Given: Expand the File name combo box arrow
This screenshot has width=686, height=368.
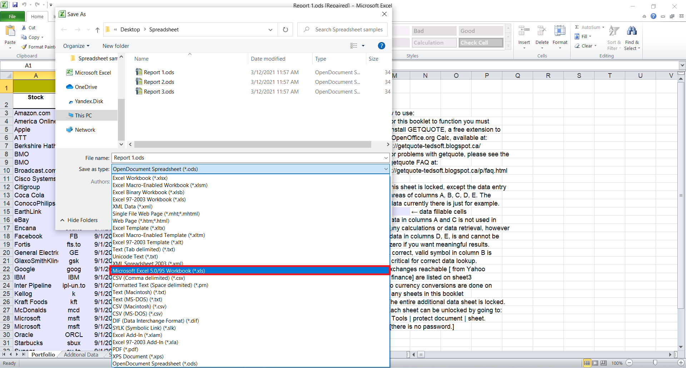Looking at the screenshot, I should coord(386,158).
